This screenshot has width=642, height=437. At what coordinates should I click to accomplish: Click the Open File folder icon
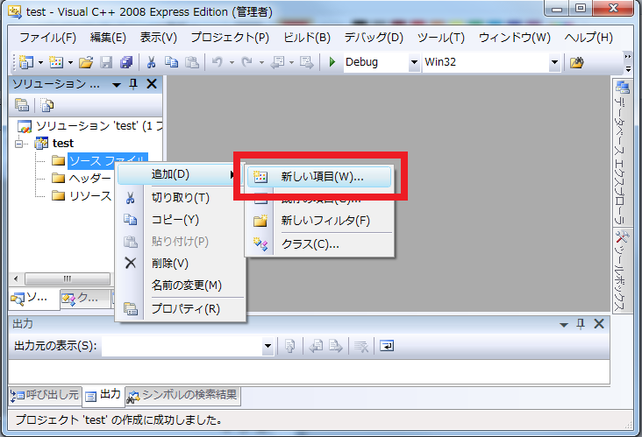pyautogui.click(x=86, y=62)
